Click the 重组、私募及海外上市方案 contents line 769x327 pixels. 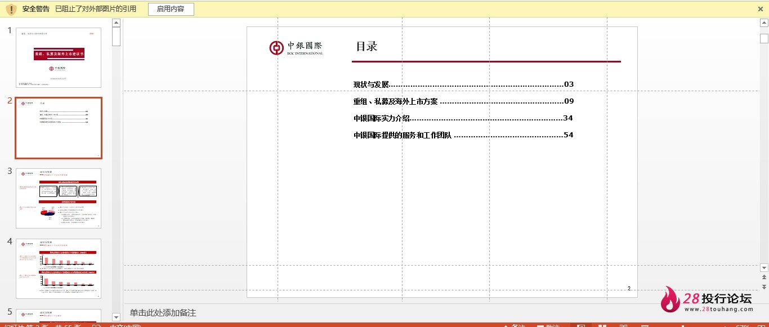pyautogui.click(x=463, y=101)
